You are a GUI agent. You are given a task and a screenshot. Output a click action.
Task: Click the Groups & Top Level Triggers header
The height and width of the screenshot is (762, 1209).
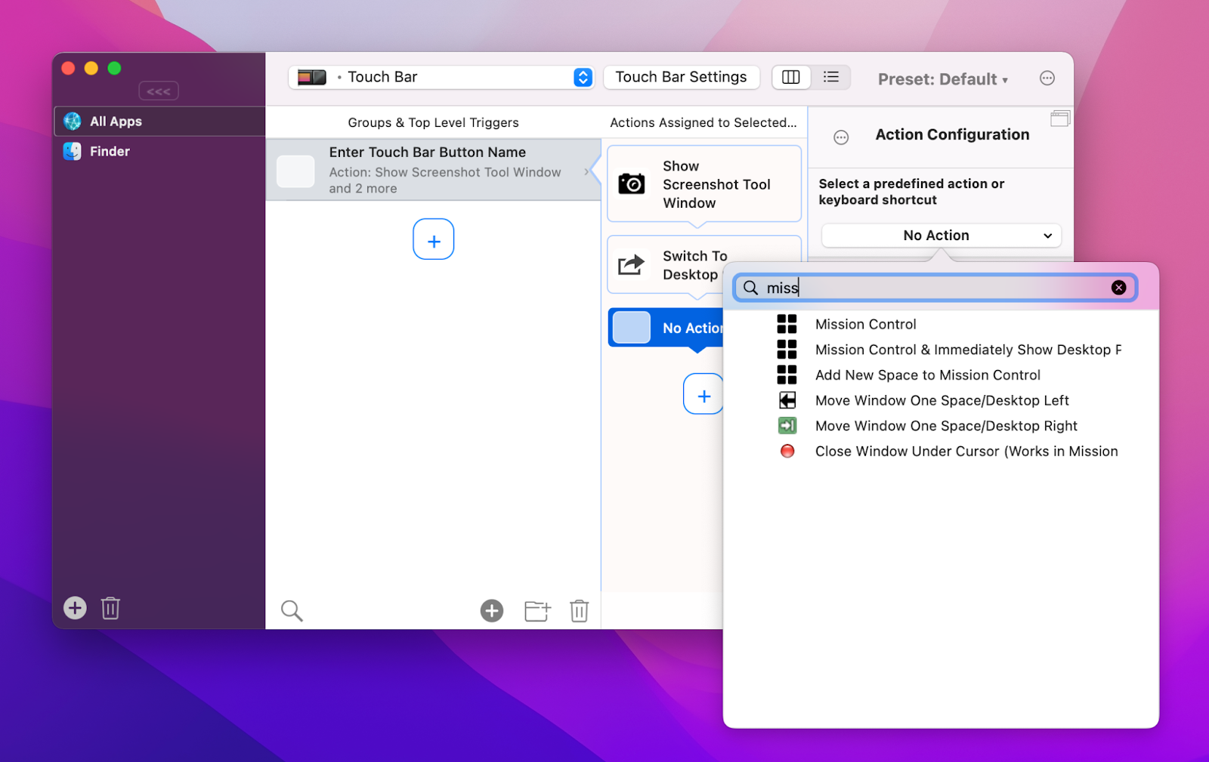[x=433, y=122]
